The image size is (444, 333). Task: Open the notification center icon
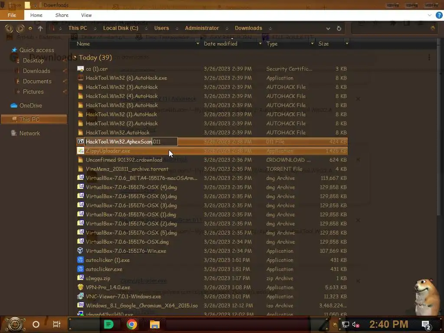point(426,325)
